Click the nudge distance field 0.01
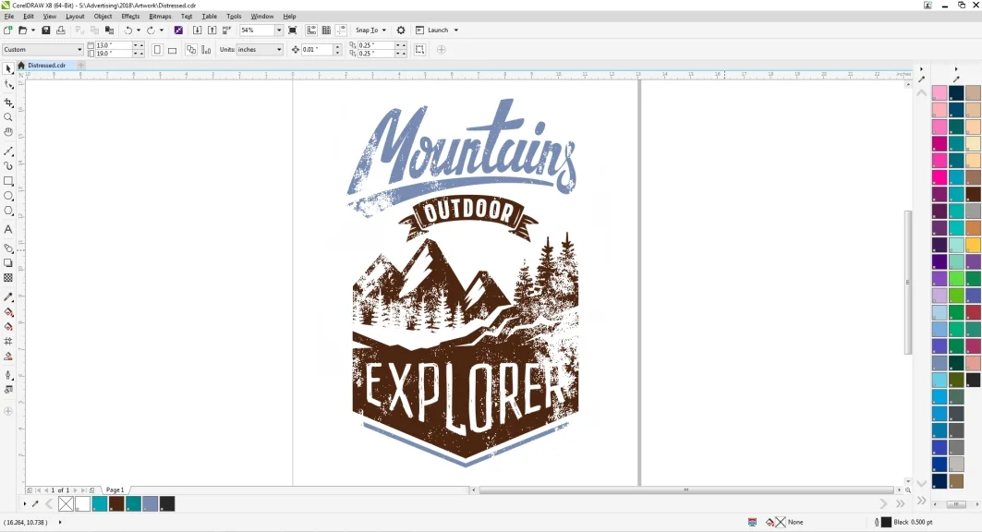 317,50
